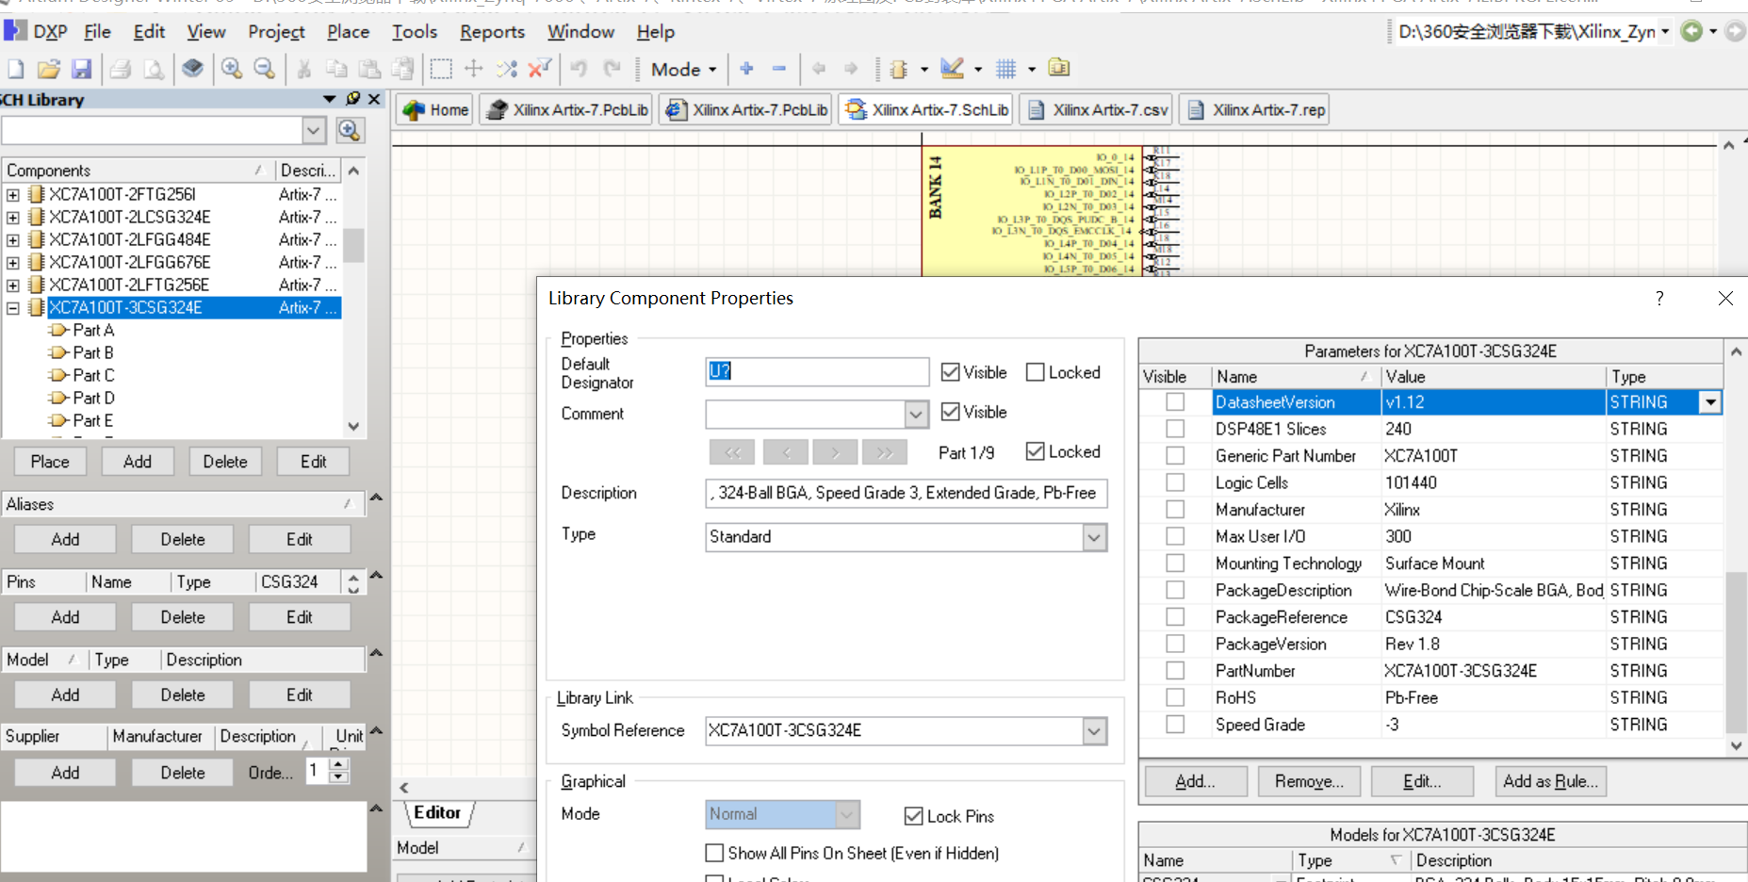Activate the Move Selection cross-arrow tool

click(474, 69)
